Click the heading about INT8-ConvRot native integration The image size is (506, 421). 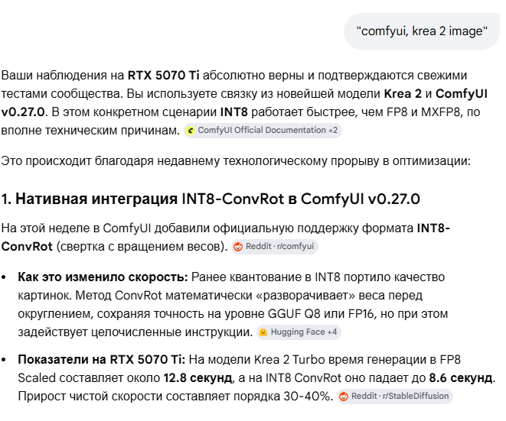pyautogui.click(x=211, y=199)
